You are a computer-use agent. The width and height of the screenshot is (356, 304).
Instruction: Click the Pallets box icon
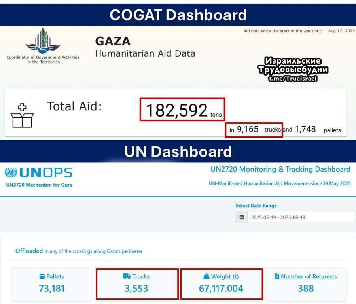point(42,276)
